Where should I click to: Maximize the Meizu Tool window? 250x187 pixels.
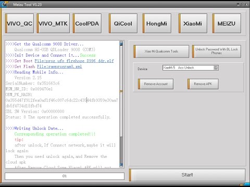(242, 4)
